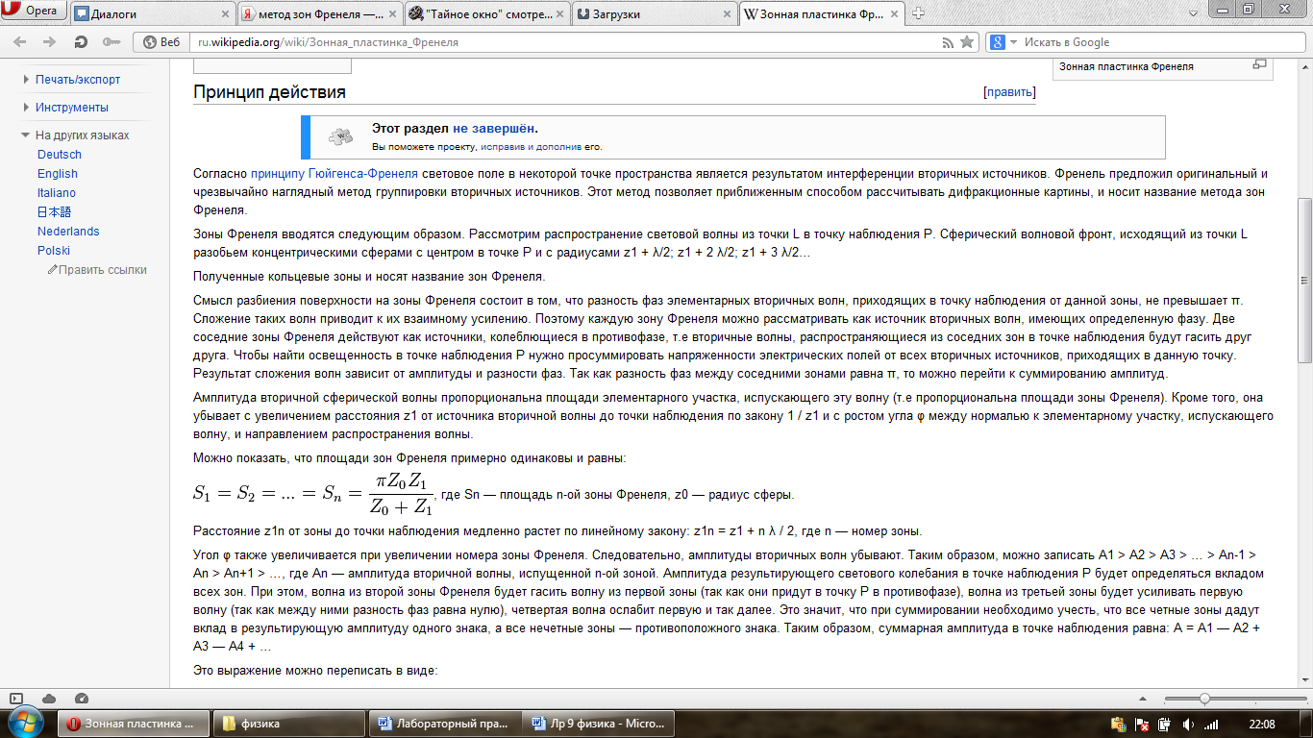Click the volume speaker tray icon

[1188, 724]
